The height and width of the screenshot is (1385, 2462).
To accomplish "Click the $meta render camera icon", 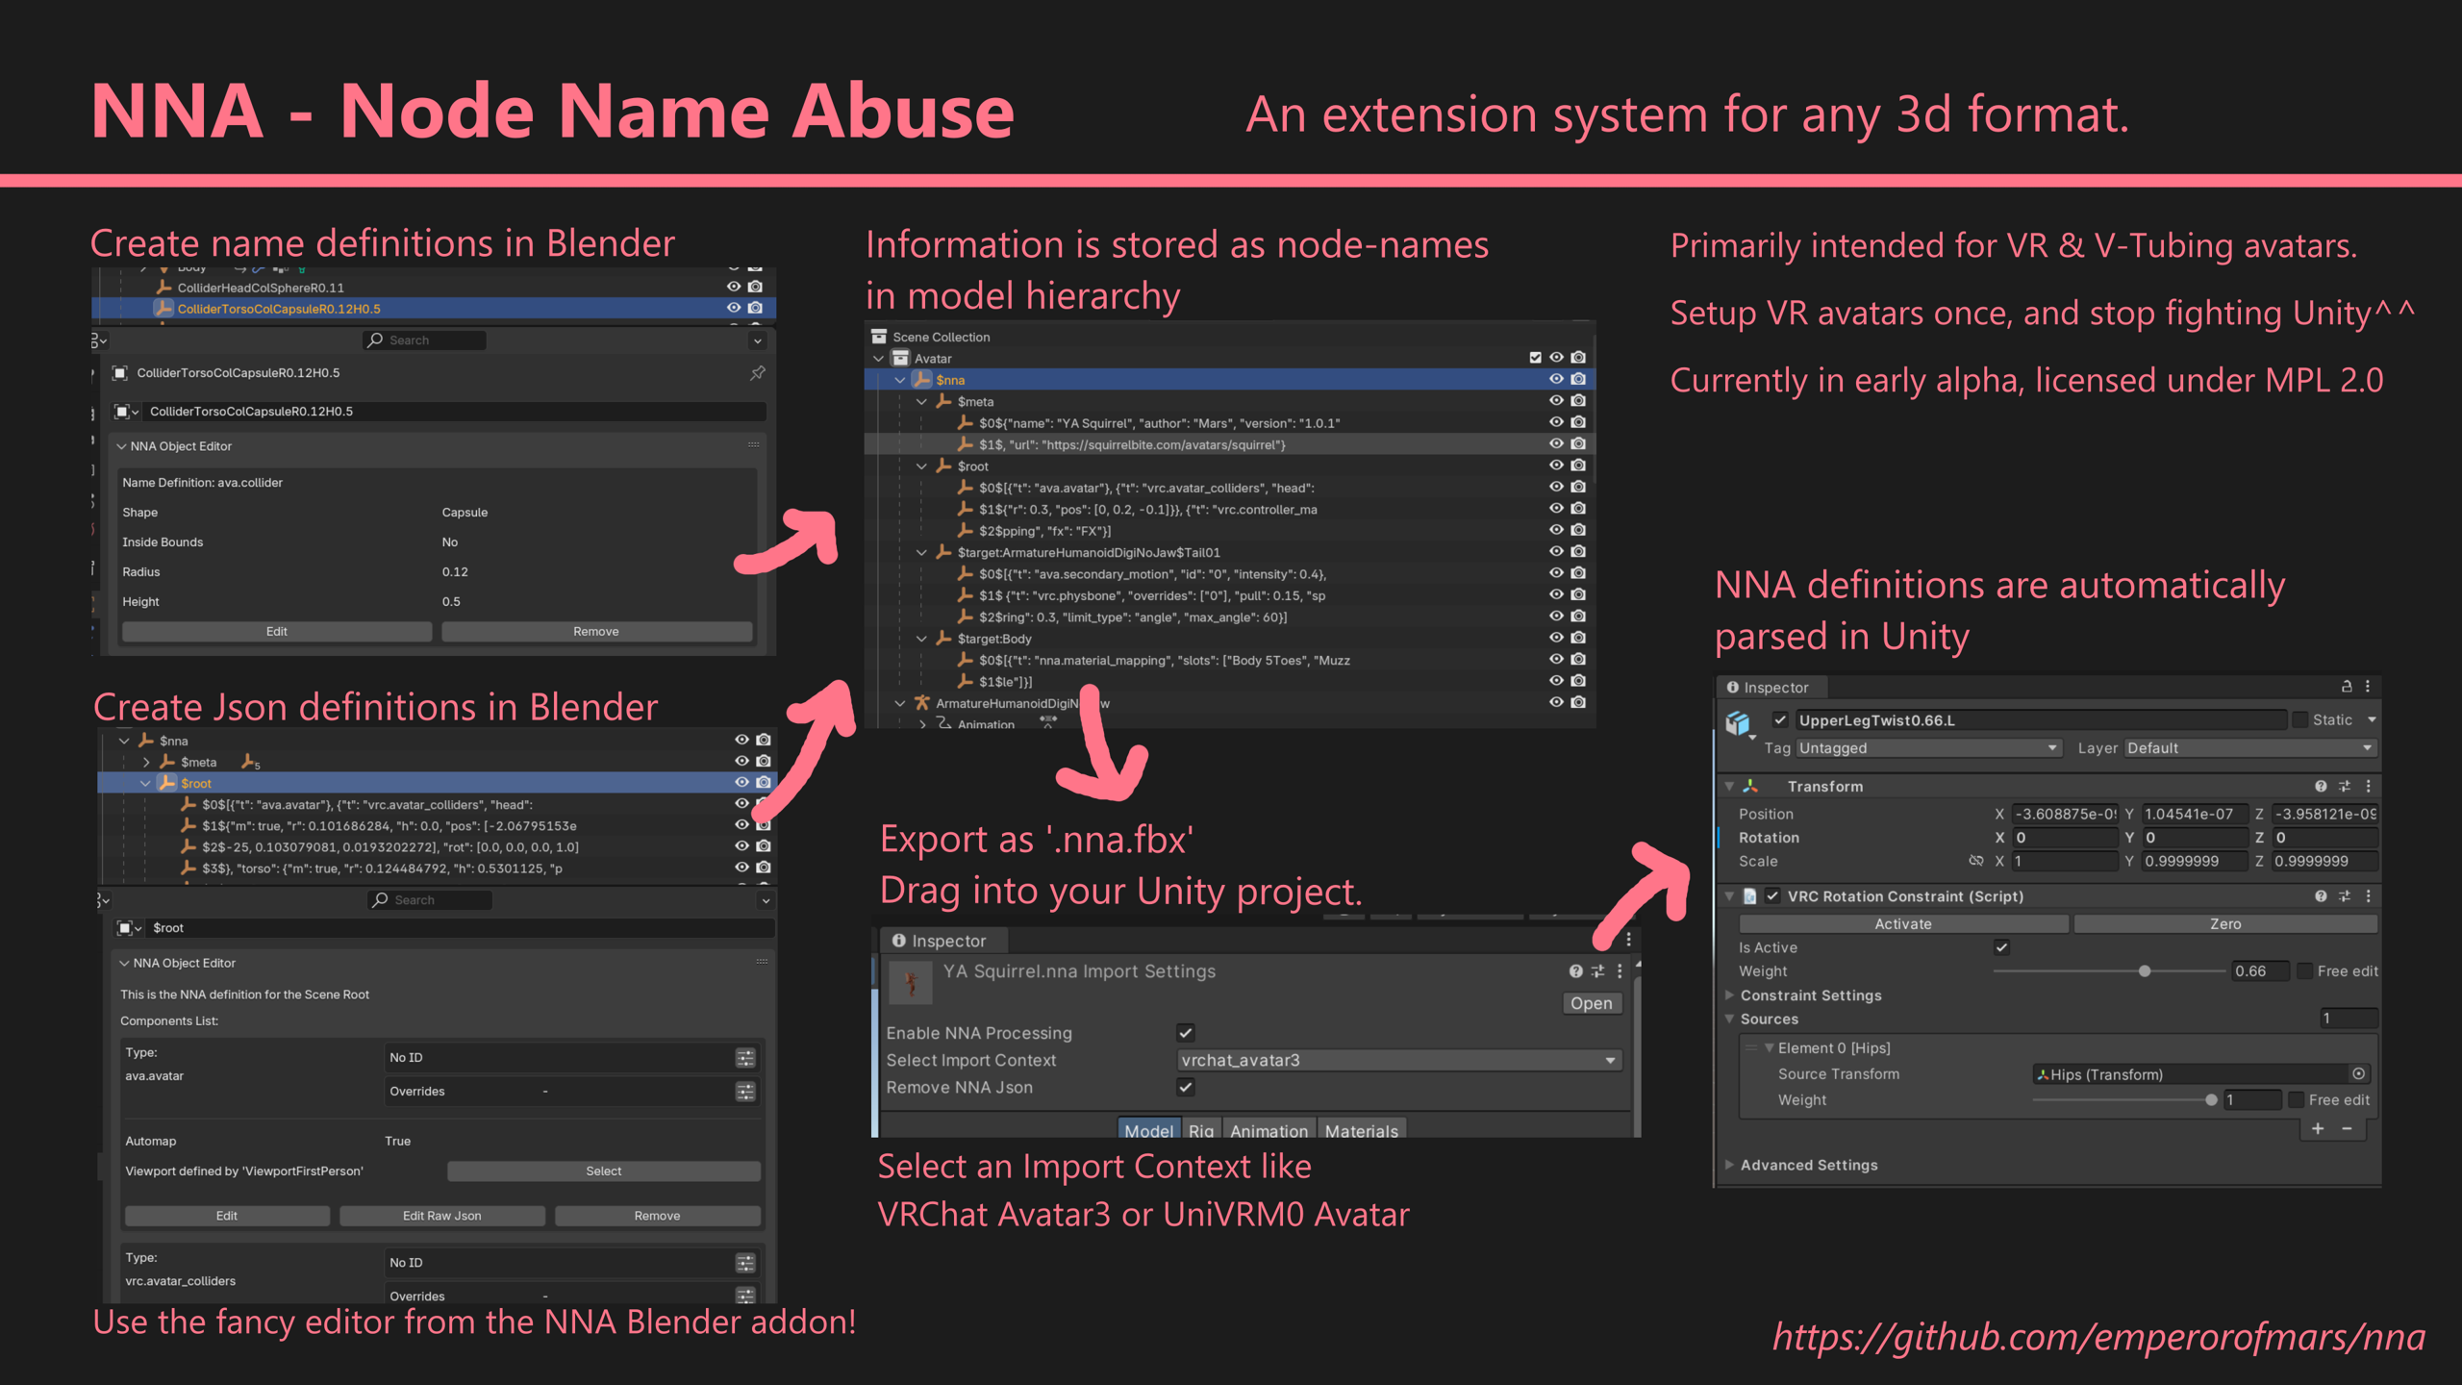I will tap(1578, 401).
